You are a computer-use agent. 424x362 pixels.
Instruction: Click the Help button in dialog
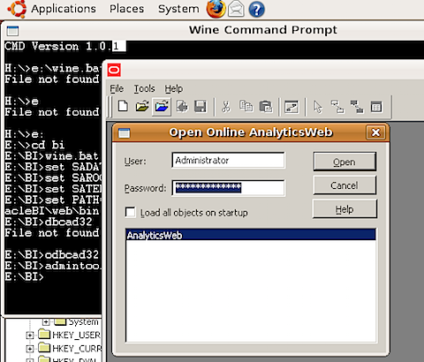pyautogui.click(x=344, y=209)
